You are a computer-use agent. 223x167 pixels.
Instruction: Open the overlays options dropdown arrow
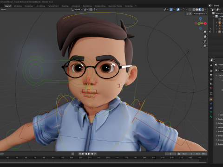point(181,10)
